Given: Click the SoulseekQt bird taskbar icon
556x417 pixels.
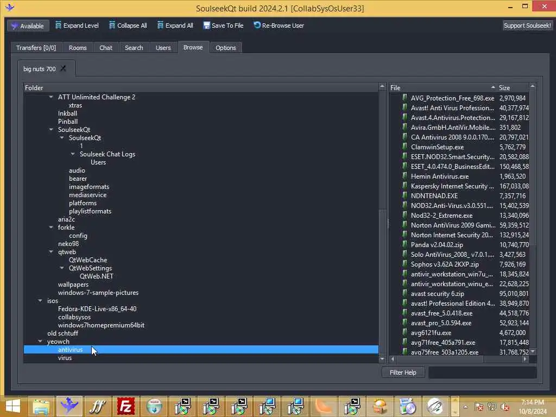Looking at the screenshot, I should pos(69,406).
